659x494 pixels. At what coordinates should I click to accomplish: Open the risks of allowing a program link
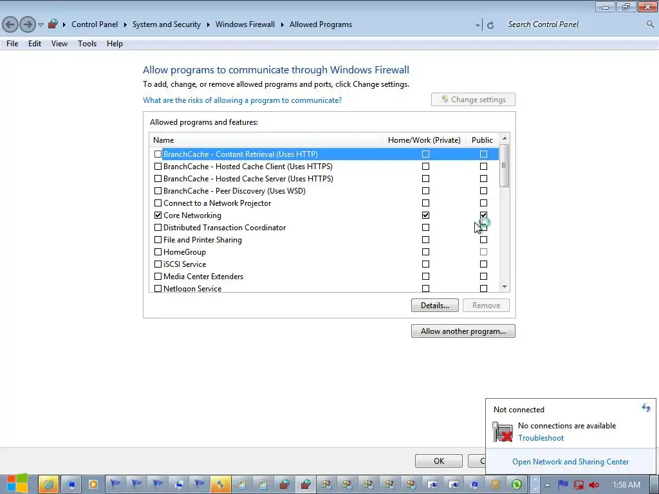[242, 100]
